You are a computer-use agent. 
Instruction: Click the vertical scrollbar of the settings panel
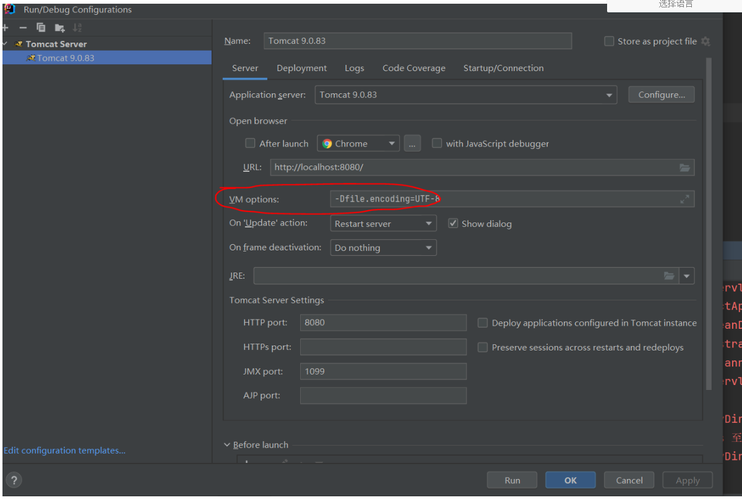click(x=709, y=224)
